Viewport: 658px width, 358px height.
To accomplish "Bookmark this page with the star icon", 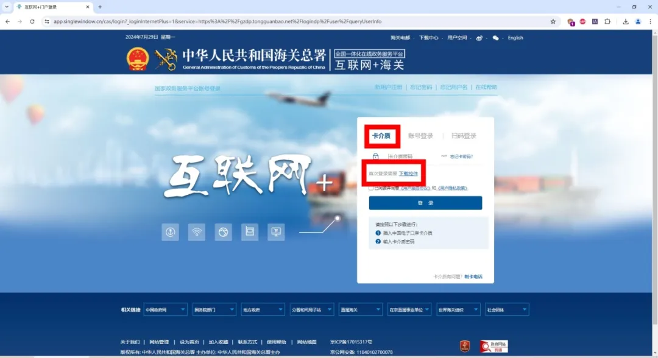I will (553, 21).
